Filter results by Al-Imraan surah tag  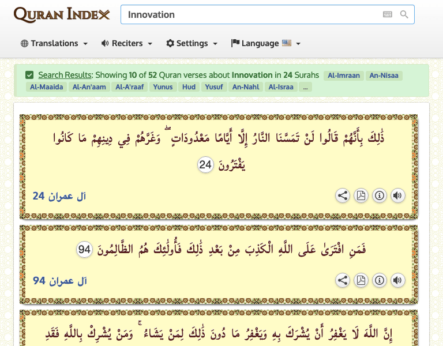coord(344,75)
